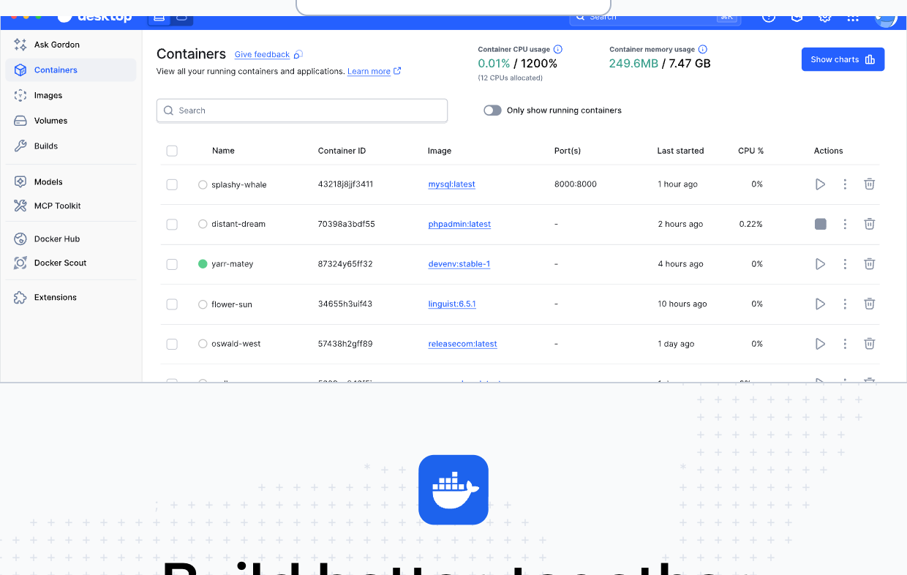Click the Show charts button
The width and height of the screenshot is (907, 575).
[x=843, y=59]
